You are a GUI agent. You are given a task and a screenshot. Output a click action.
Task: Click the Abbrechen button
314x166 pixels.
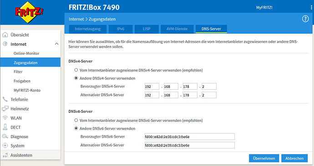point(294,158)
